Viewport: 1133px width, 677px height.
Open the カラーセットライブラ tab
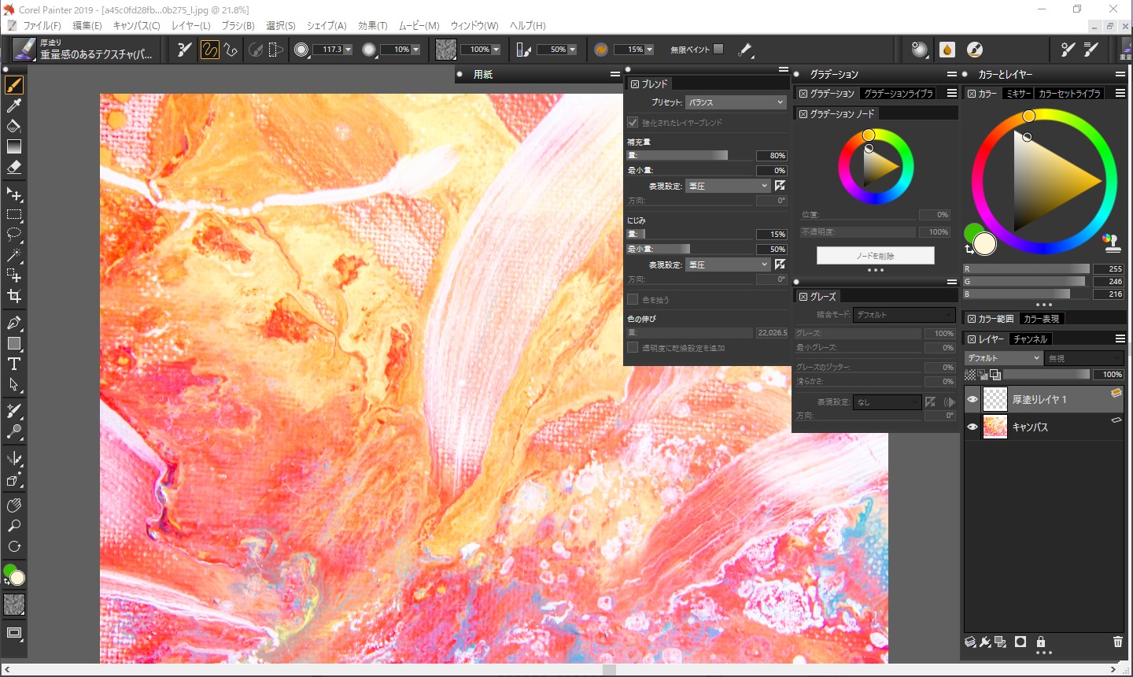click(1069, 93)
